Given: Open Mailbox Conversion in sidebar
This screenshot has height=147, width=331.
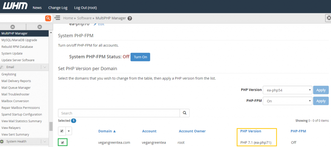Looking at the screenshot, I should [x=15, y=101].
